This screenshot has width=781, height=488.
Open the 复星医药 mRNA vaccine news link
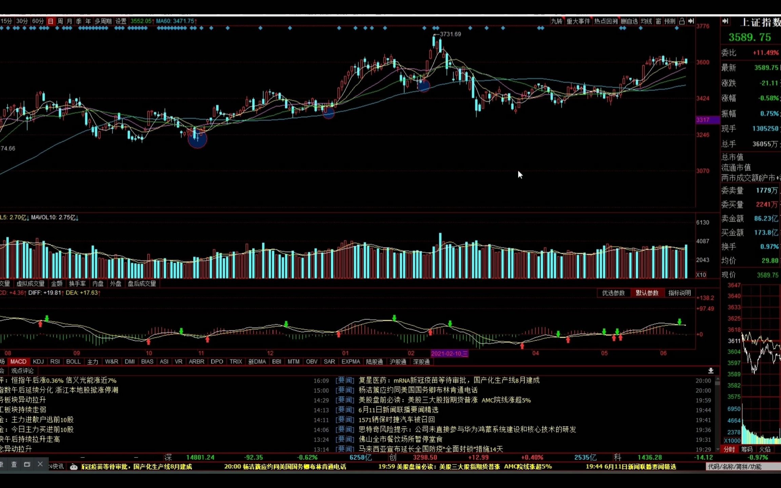(449, 380)
